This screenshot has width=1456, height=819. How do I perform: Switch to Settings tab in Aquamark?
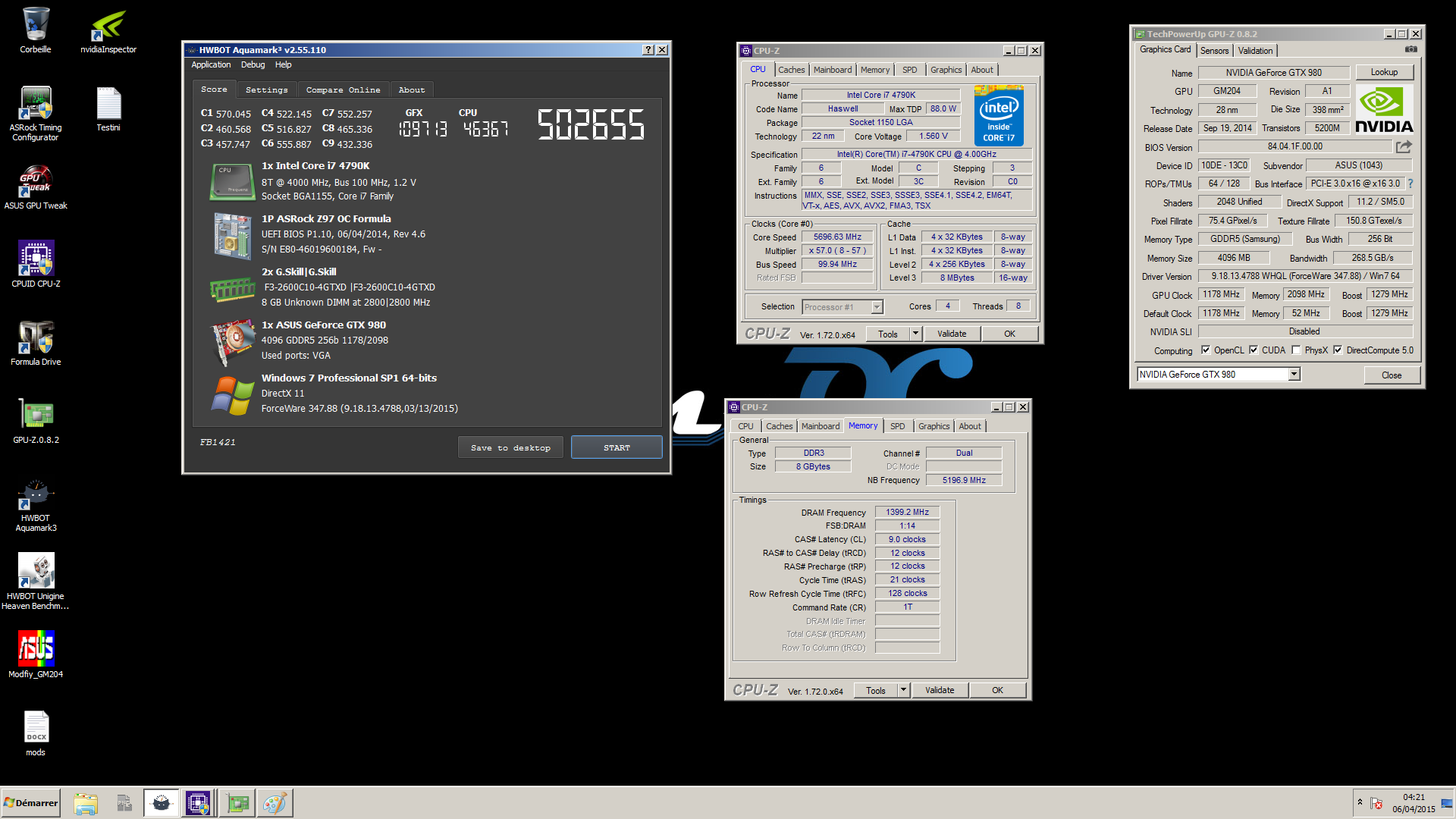point(266,89)
